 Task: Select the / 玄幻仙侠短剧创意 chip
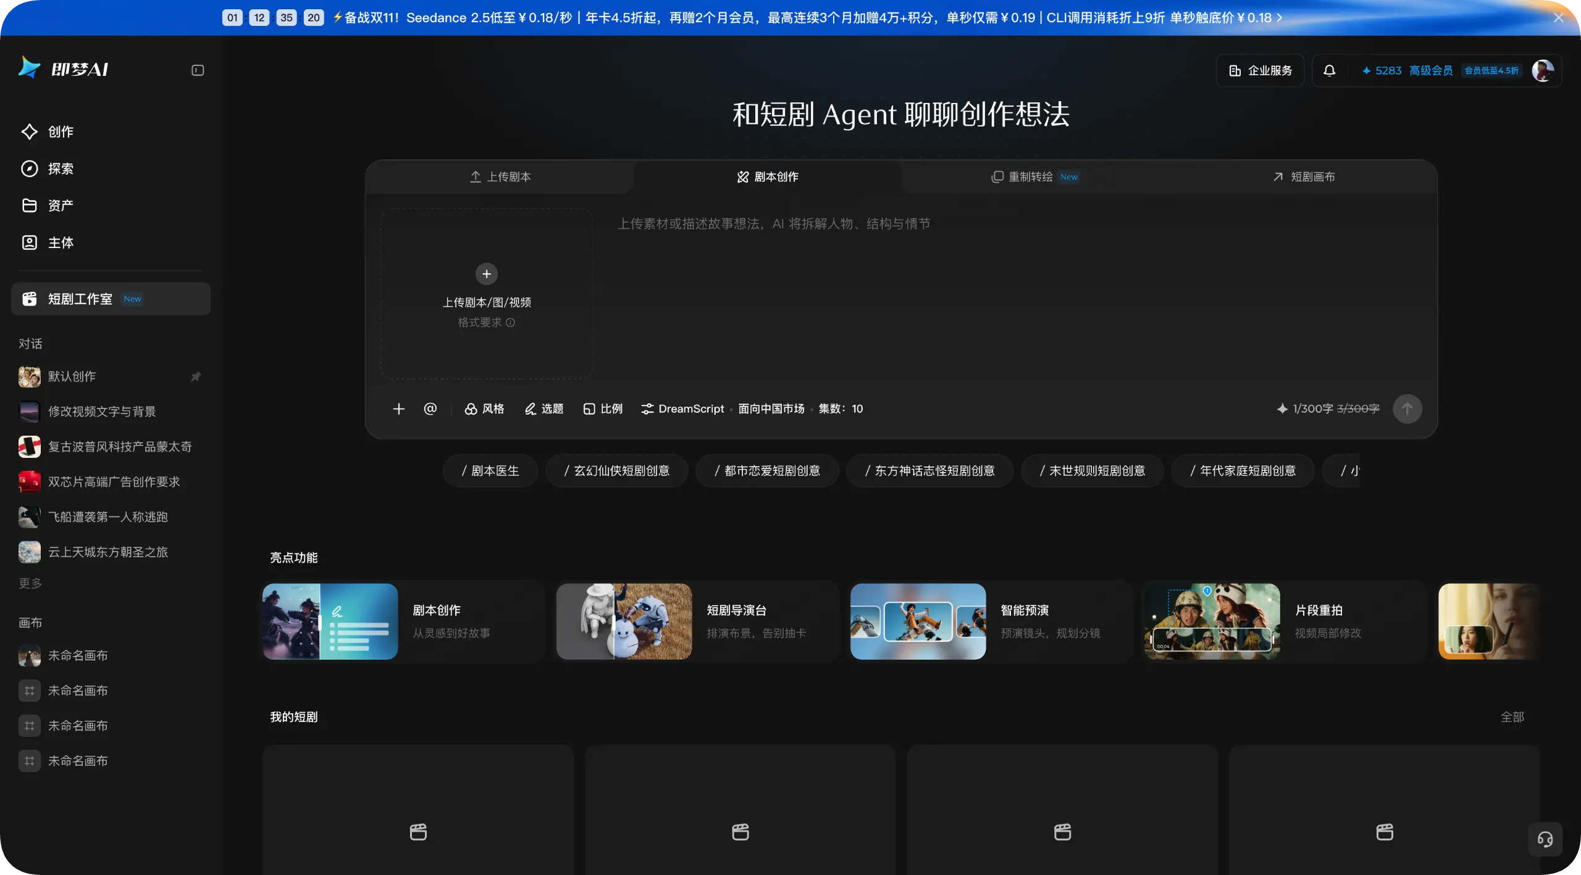[x=617, y=471]
